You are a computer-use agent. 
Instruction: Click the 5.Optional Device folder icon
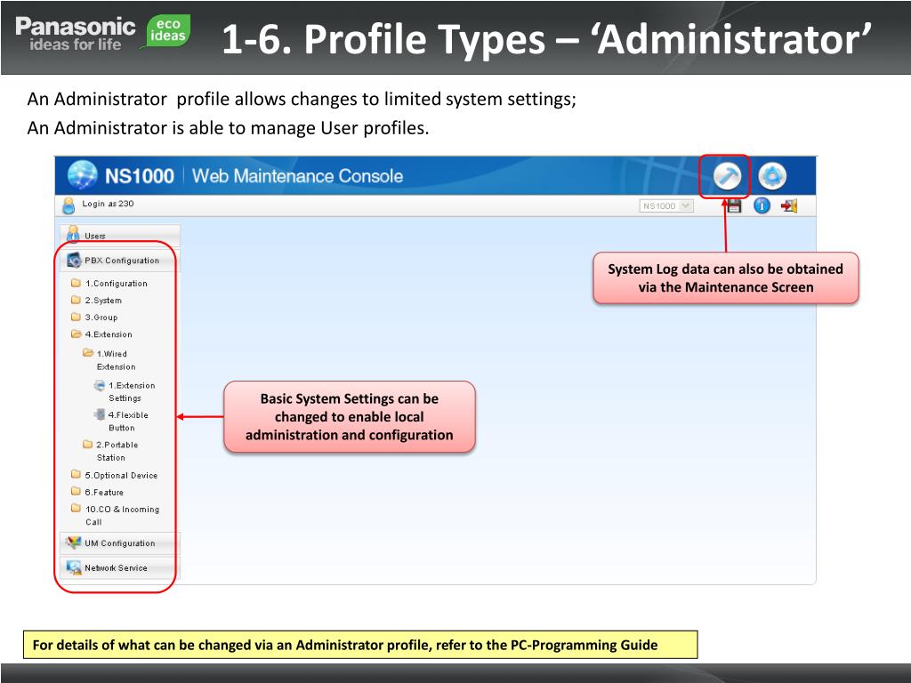pyautogui.click(x=76, y=475)
